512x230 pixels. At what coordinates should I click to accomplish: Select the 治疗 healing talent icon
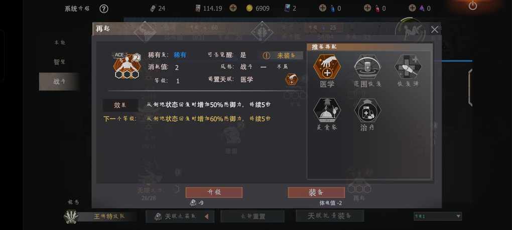(x=367, y=110)
